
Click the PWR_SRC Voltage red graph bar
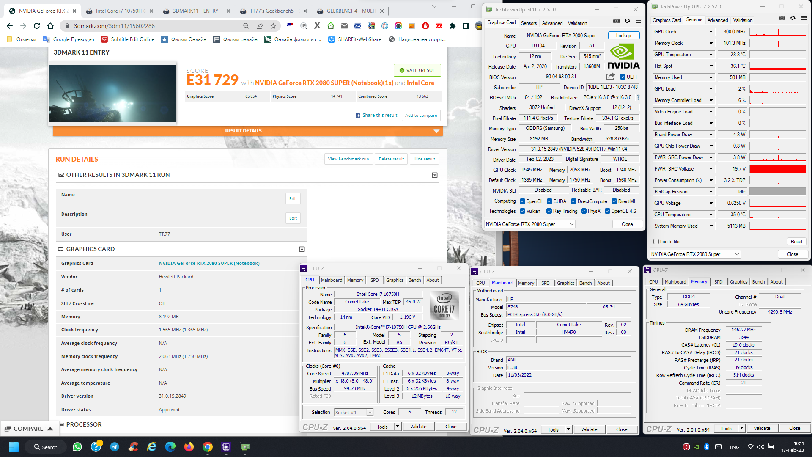click(777, 169)
